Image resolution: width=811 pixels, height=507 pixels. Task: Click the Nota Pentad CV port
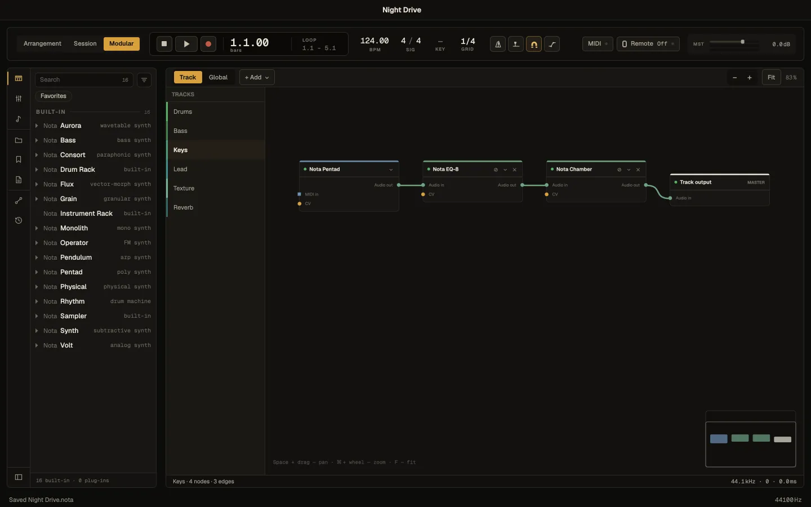[299, 203]
